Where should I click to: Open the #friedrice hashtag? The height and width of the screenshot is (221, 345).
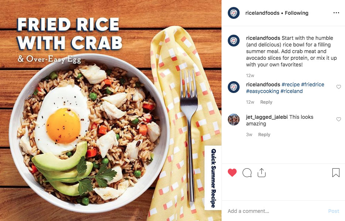pos(312,84)
